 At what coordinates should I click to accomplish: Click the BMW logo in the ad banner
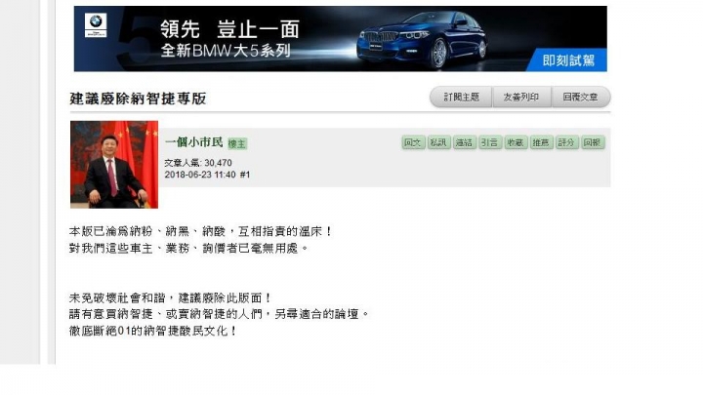tap(96, 25)
